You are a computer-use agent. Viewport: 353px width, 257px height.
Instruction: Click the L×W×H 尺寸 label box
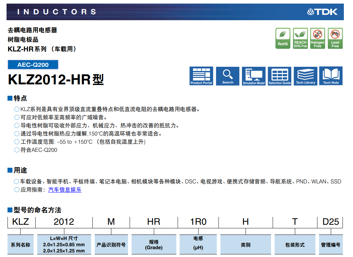click(x=64, y=245)
